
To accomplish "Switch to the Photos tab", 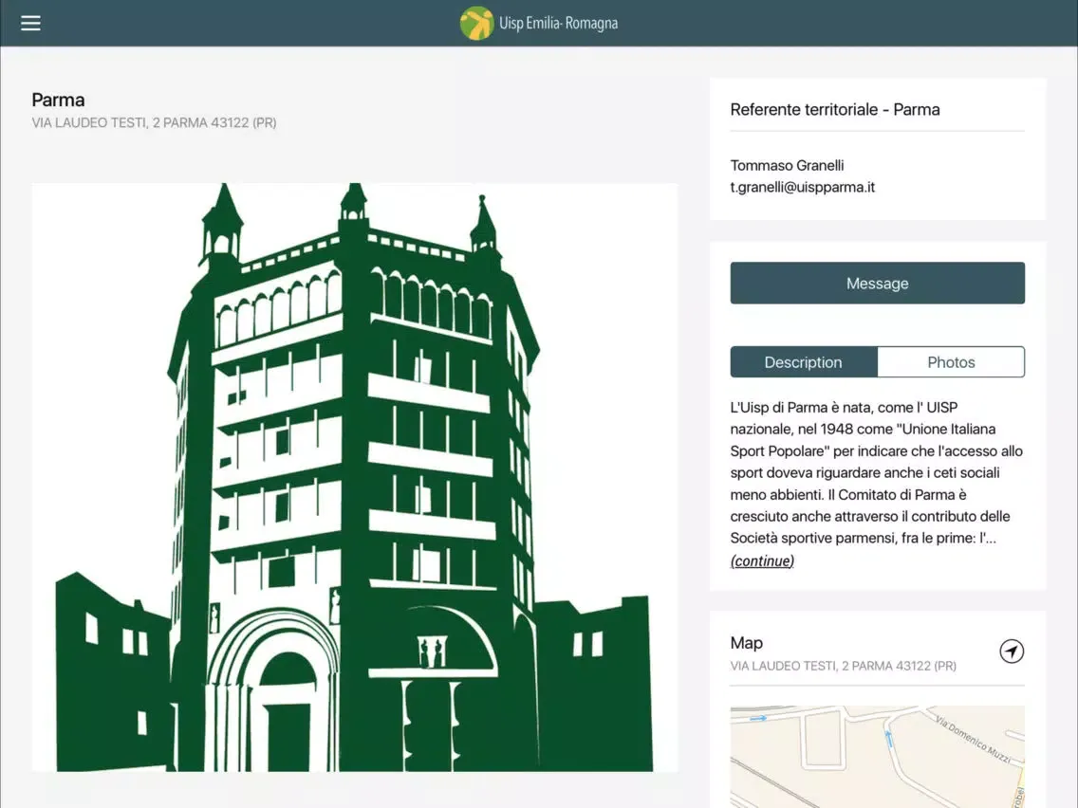I will (951, 362).
